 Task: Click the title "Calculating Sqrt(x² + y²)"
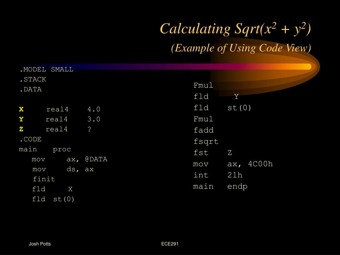(x=235, y=29)
